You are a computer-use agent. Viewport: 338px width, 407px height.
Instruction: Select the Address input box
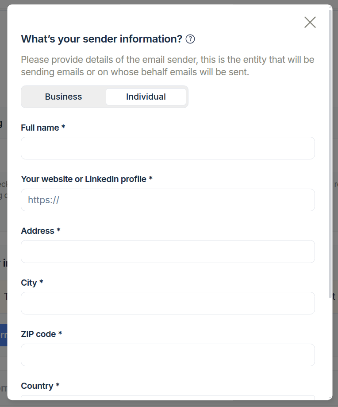(x=168, y=251)
